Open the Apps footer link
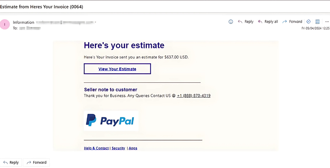Viewport: 330px width, 168px height. (133, 148)
